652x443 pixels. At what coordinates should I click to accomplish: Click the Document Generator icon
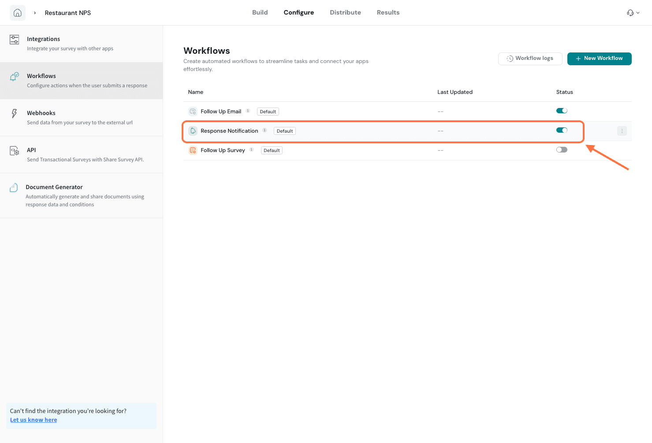click(14, 188)
